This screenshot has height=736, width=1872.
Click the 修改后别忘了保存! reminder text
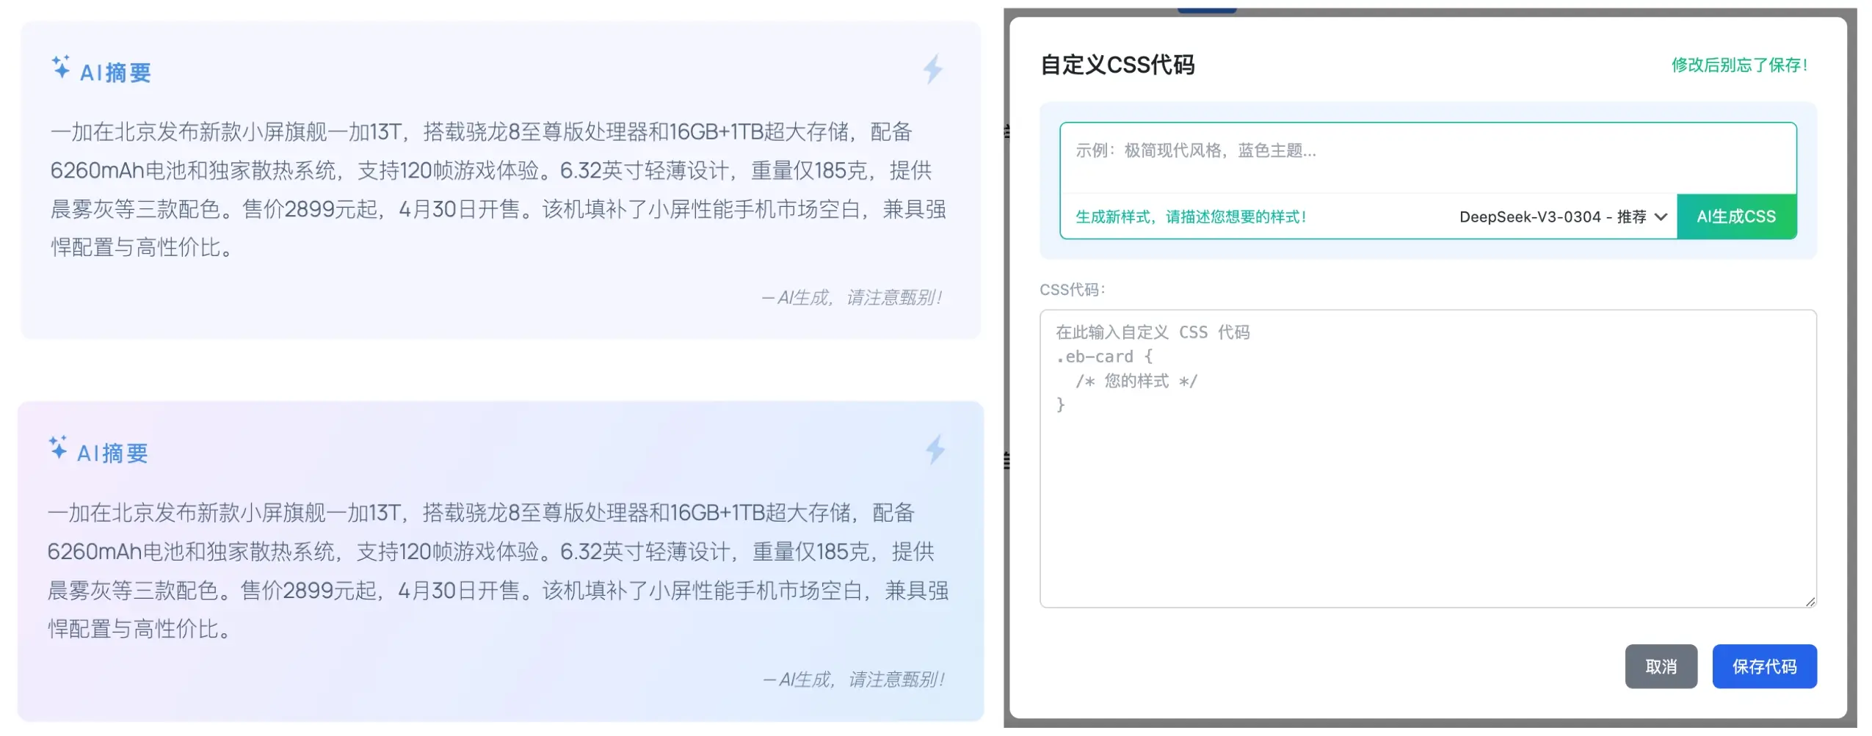[x=1738, y=65]
